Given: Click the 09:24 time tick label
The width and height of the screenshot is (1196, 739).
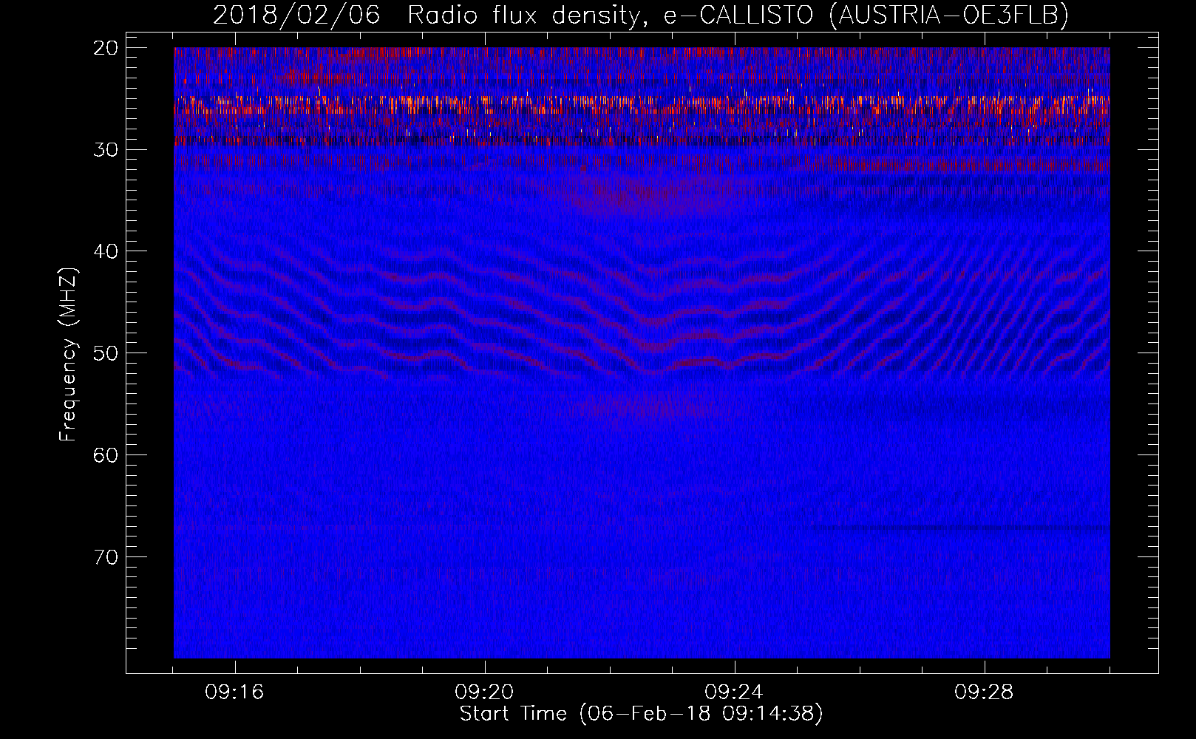Looking at the screenshot, I should pos(734,692).
